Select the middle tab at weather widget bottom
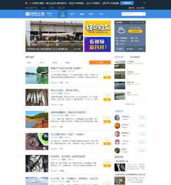 coord(130,49)
